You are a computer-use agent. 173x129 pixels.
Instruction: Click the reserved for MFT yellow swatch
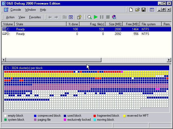click(x=124, y=116)
